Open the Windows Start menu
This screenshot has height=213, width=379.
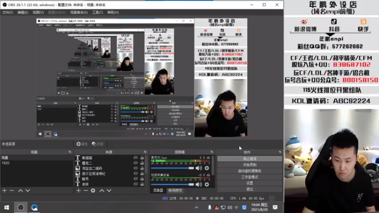pos(7,207)
